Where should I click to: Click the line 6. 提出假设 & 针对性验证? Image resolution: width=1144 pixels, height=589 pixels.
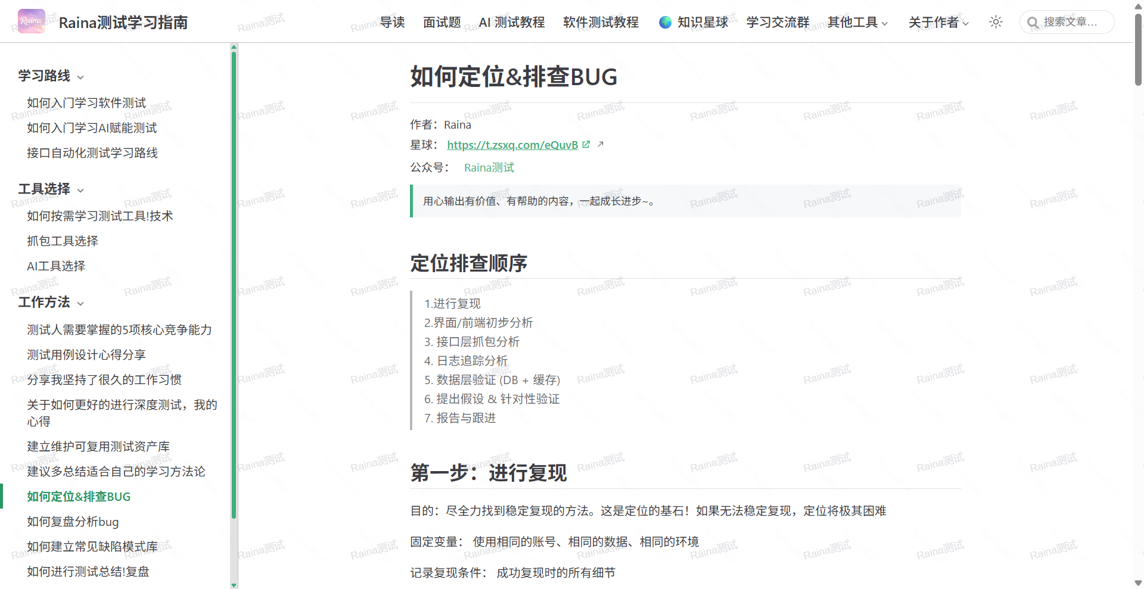[492, 399]
